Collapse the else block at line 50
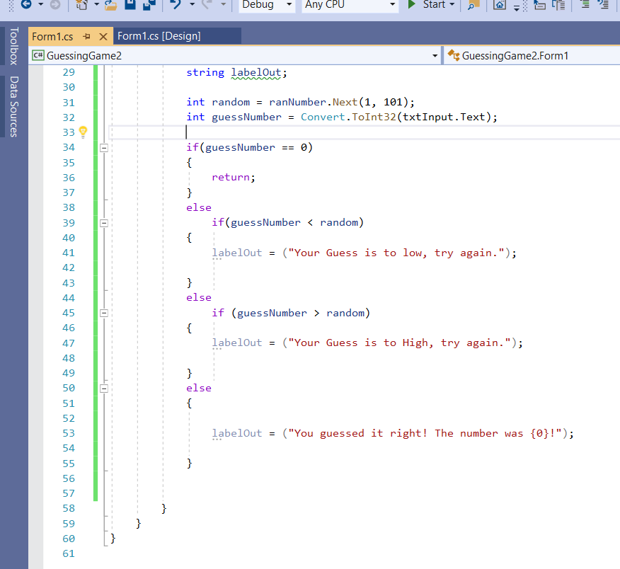The width and height of the screenshot is (620, 569). [104, 389]
